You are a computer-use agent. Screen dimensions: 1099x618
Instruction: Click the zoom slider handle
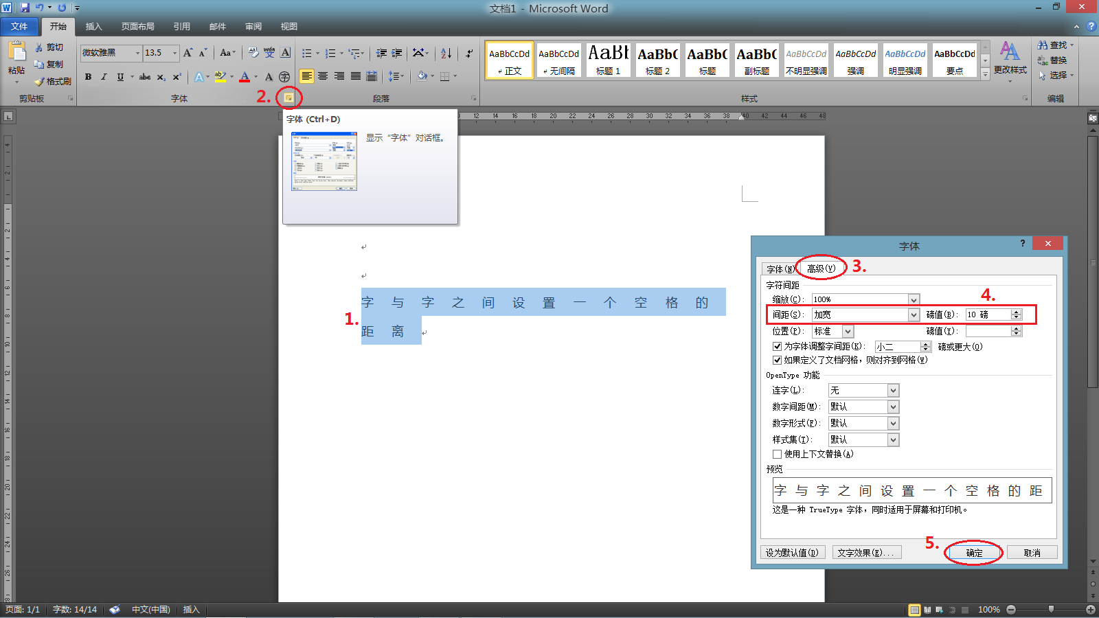(x=1051, y=609)
